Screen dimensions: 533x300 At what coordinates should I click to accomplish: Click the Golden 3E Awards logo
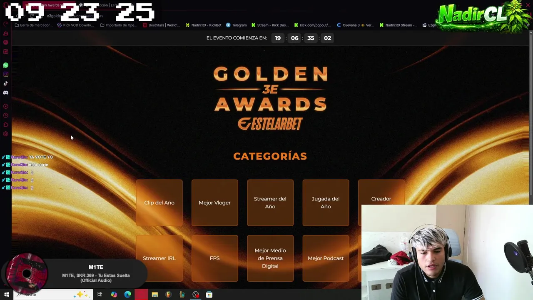coord(270,89)
